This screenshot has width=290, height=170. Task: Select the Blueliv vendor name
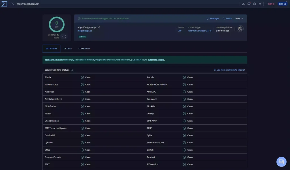(48, 114)
